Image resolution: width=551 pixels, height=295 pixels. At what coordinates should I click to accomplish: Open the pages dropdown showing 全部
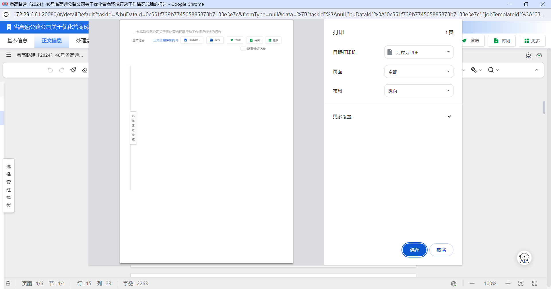pyautogui.click(x=419, y=72)
